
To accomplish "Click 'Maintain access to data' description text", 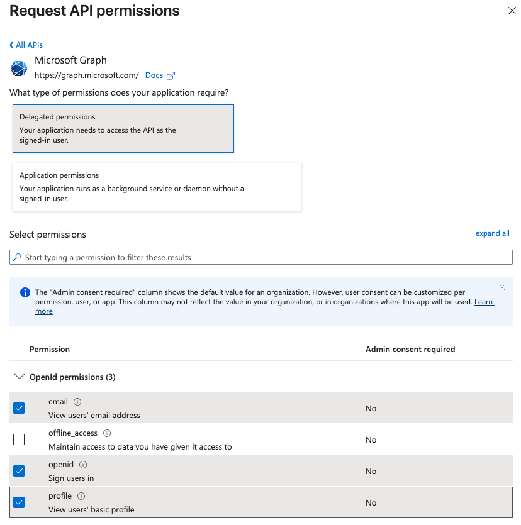I will [x=140, y=446].
